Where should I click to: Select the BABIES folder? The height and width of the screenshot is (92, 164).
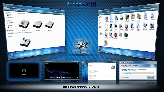133,17
